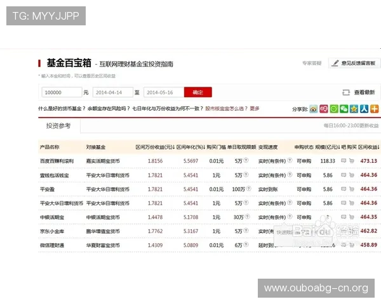Click fund name 中银活期宝货币
The height and width of the screenshot is (304, 381).
(103, 217)
